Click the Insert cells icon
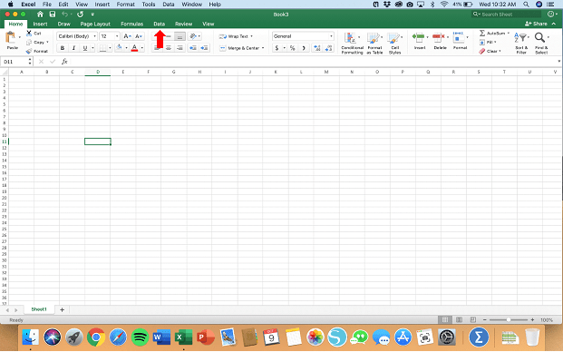 (x=418, y=37)
